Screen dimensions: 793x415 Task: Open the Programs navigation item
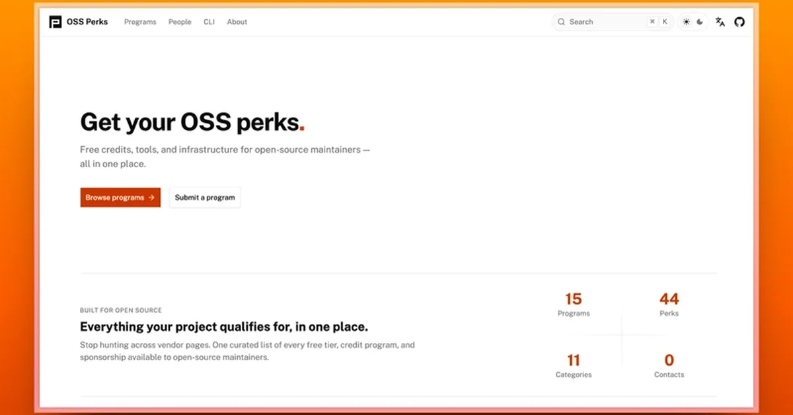coord(139,22)
